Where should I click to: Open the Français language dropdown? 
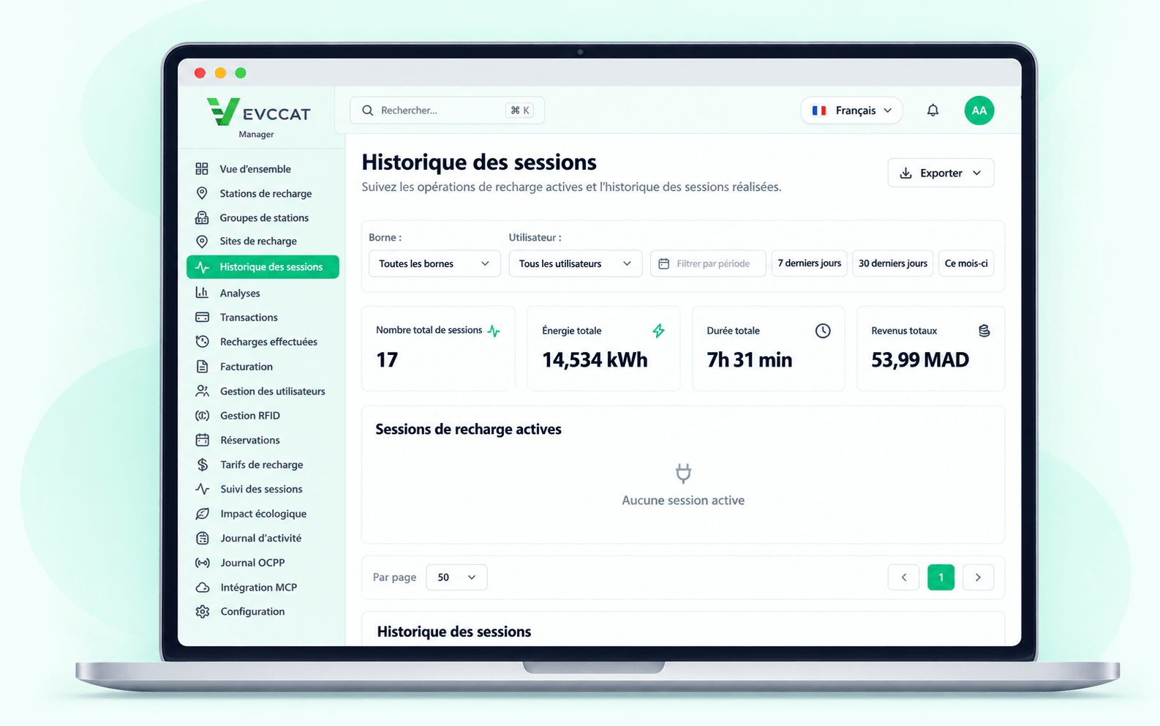pos(851,111)
